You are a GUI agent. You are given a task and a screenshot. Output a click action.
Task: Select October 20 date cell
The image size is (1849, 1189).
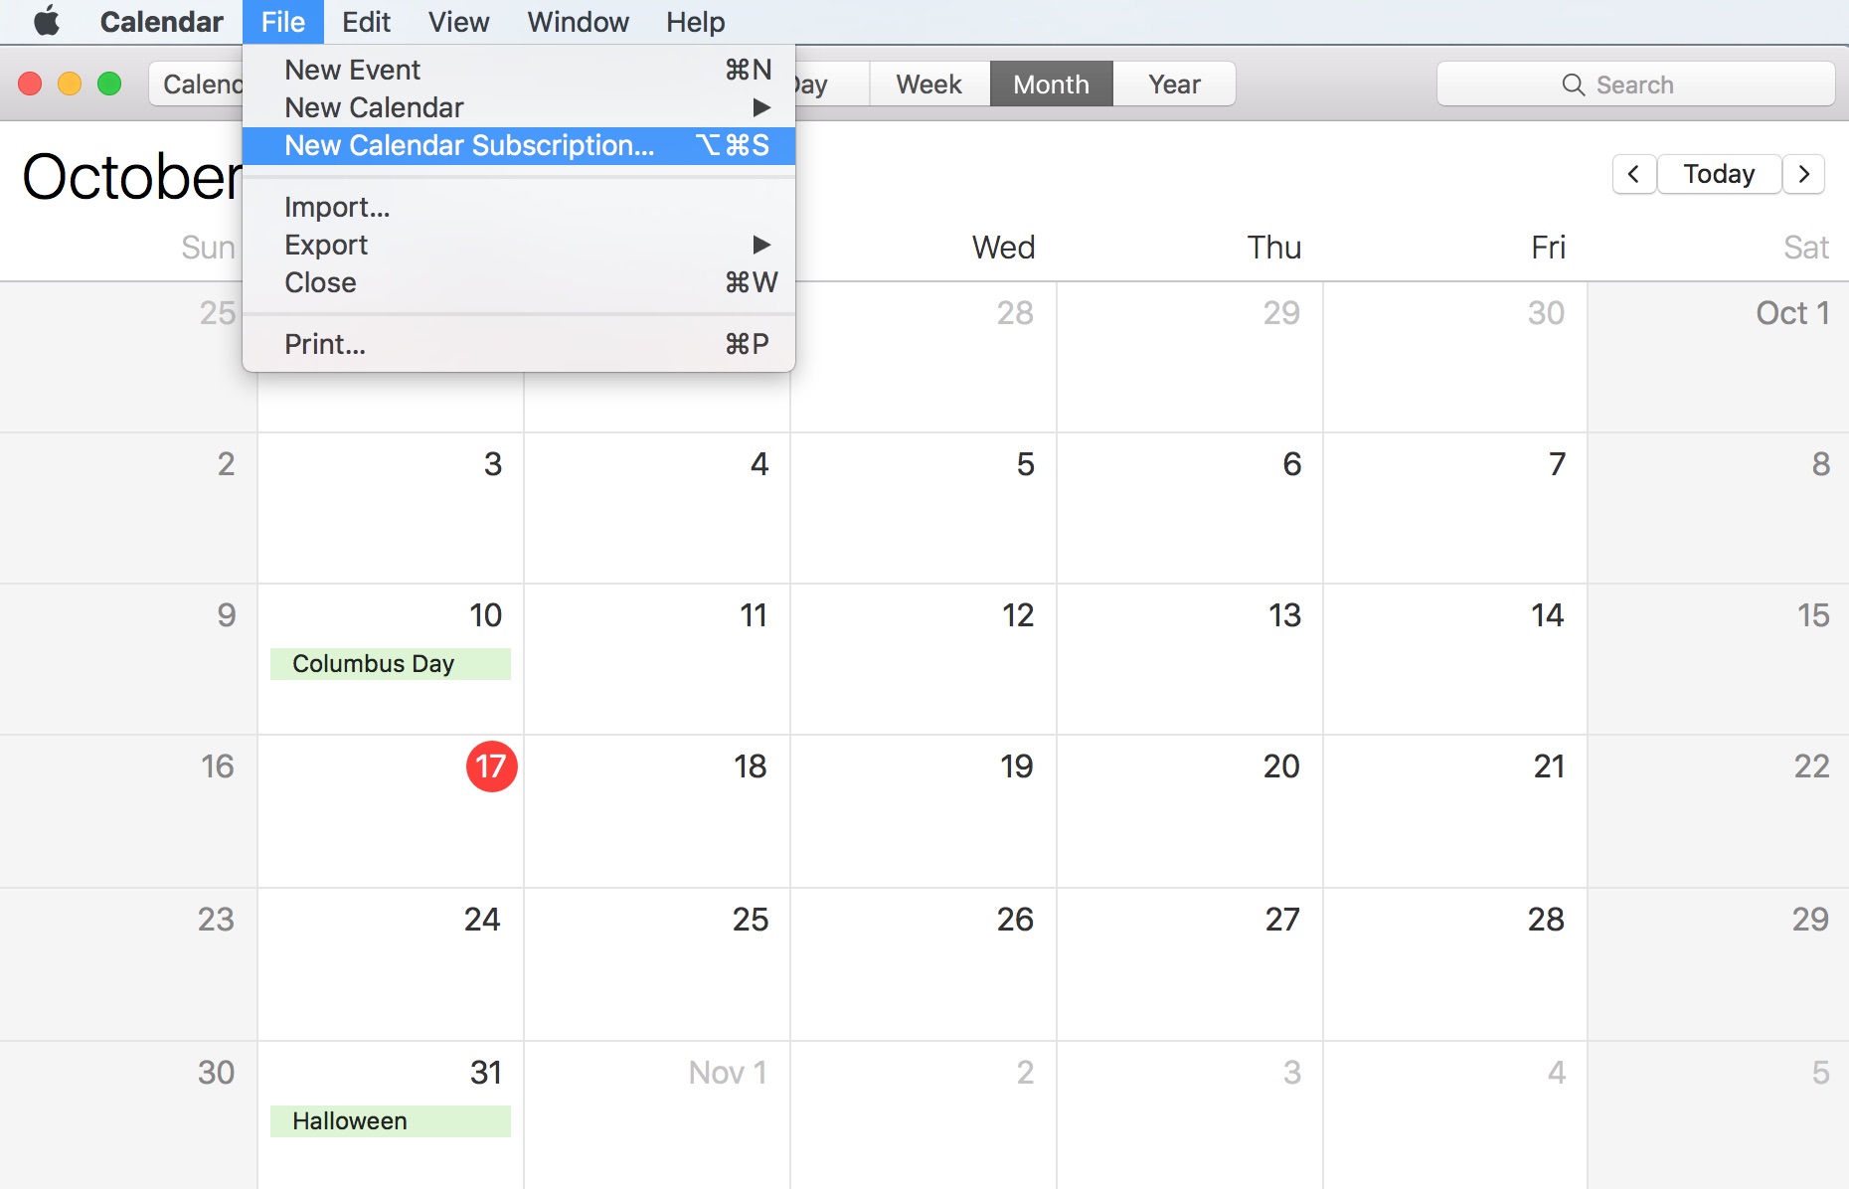point(1190,811)
